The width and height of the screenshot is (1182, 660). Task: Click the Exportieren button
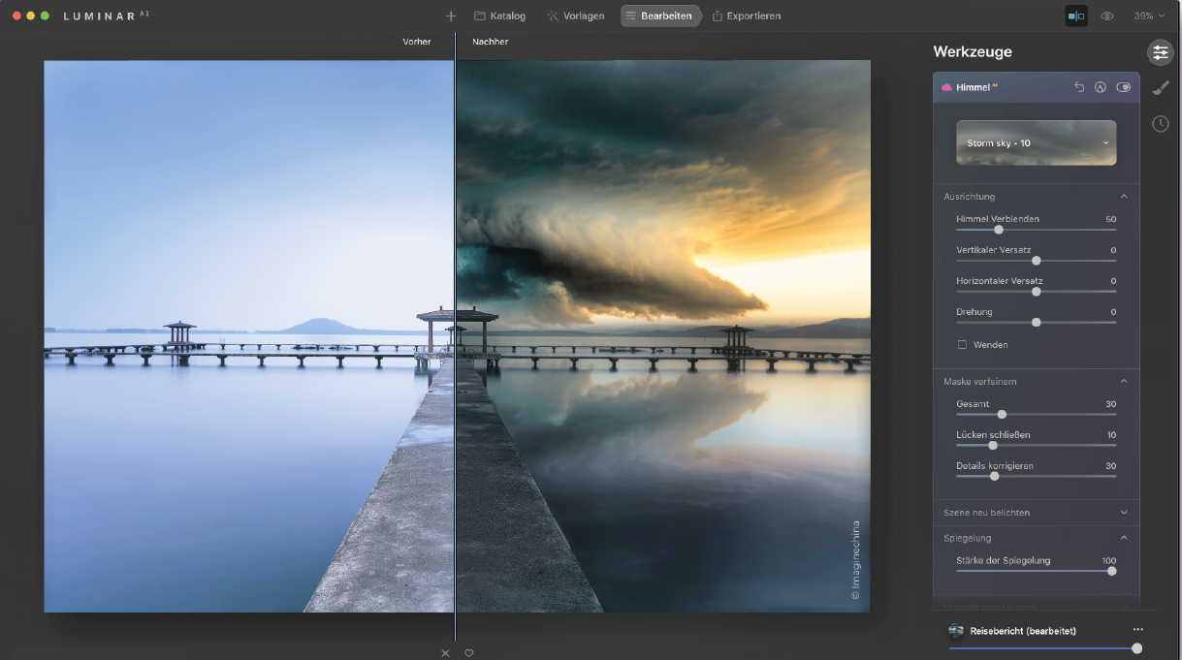(746, 16)
